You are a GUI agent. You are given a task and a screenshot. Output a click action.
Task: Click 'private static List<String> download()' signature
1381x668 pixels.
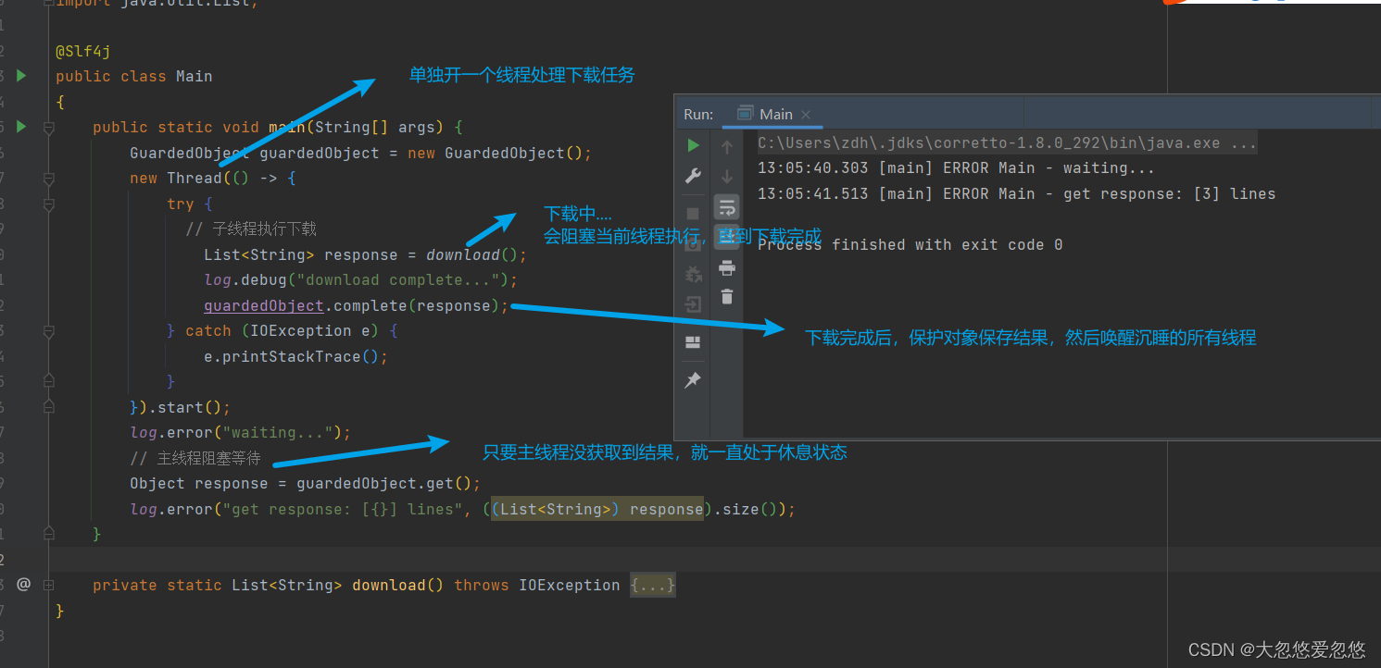269,585
